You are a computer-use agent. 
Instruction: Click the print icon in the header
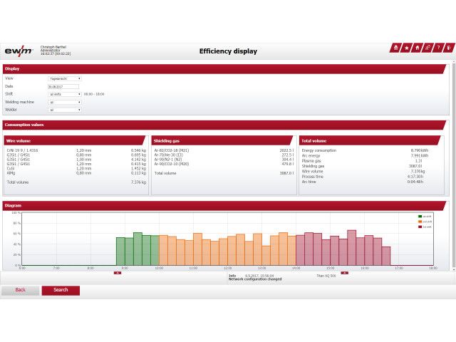[x=395, y=48]
